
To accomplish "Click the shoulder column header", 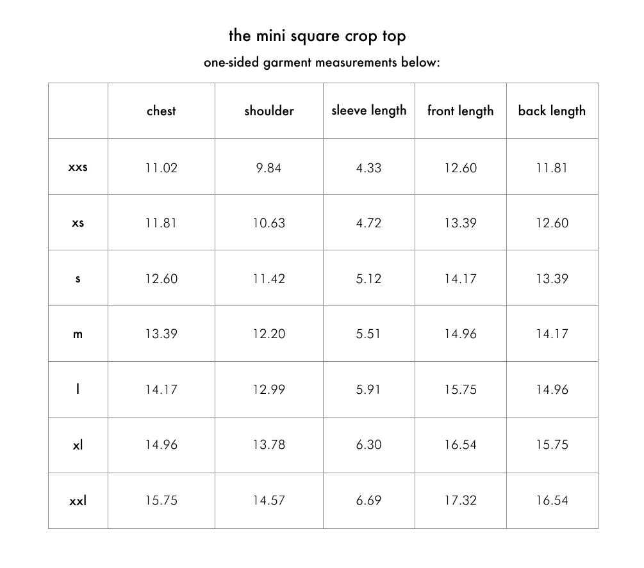I will coord(268,111).
